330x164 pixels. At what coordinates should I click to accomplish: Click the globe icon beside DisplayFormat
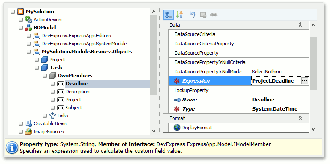coord(177,128)
